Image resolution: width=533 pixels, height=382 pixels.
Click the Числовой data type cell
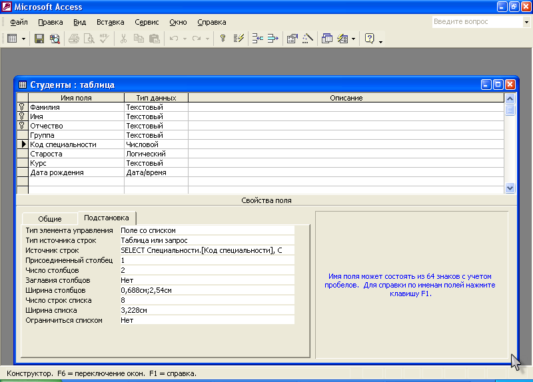point(157,144)
